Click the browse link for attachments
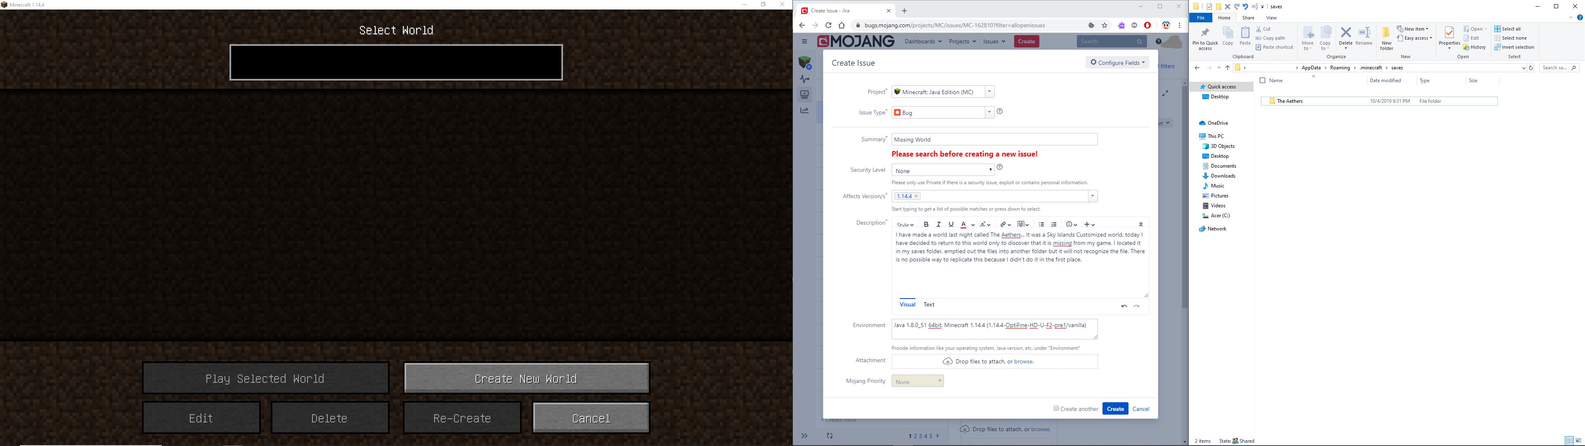1585x446 pixels. [1023, 362]
